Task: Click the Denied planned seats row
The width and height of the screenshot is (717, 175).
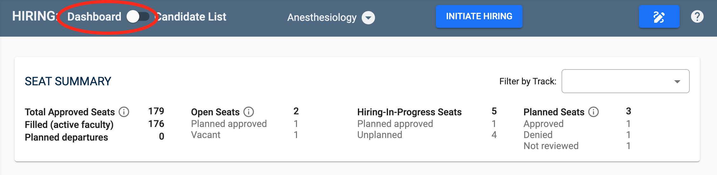Action: (577, 135)
